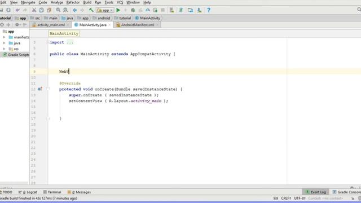Collapse the onCreate method fold marker

click(48, 89)
